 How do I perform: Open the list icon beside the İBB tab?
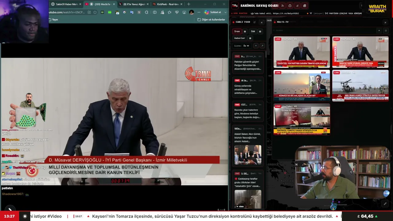tap(260, 31)
